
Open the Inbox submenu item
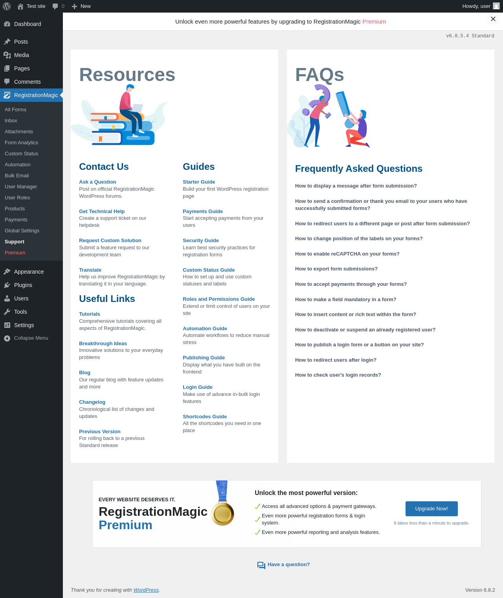11,121
